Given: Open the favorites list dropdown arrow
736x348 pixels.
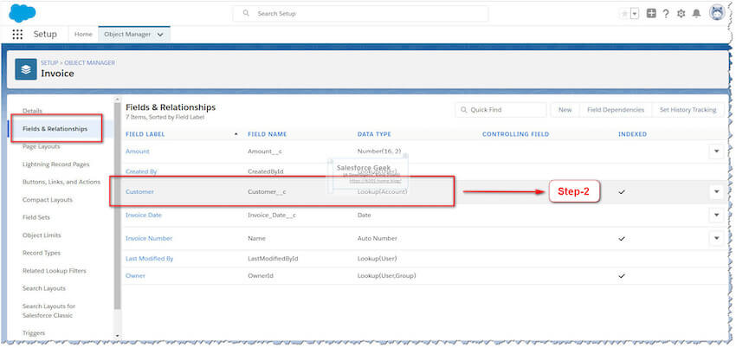Looking at the screenshot, I should [x=635, y=14].
